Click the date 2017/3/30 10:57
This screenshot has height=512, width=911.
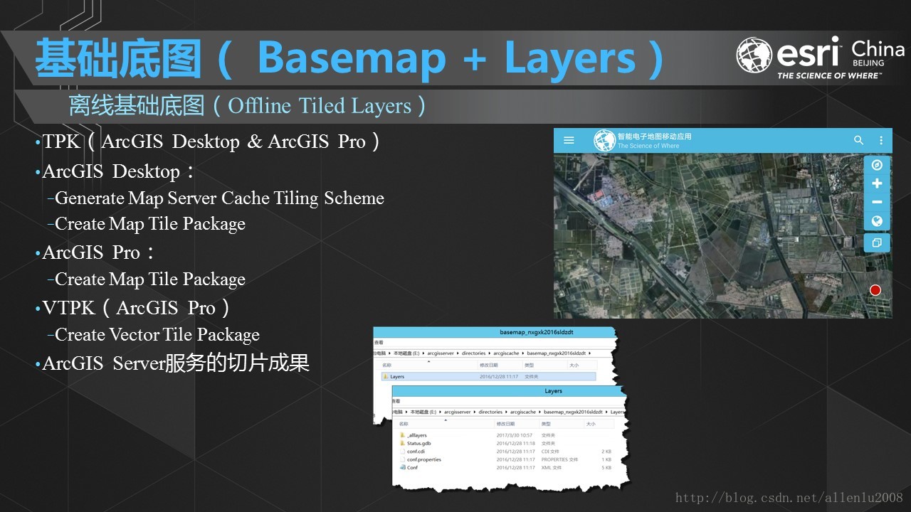515,435
